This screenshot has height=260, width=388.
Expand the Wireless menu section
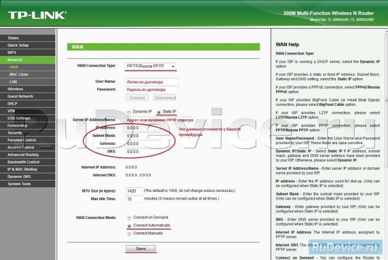click(16, 89)
